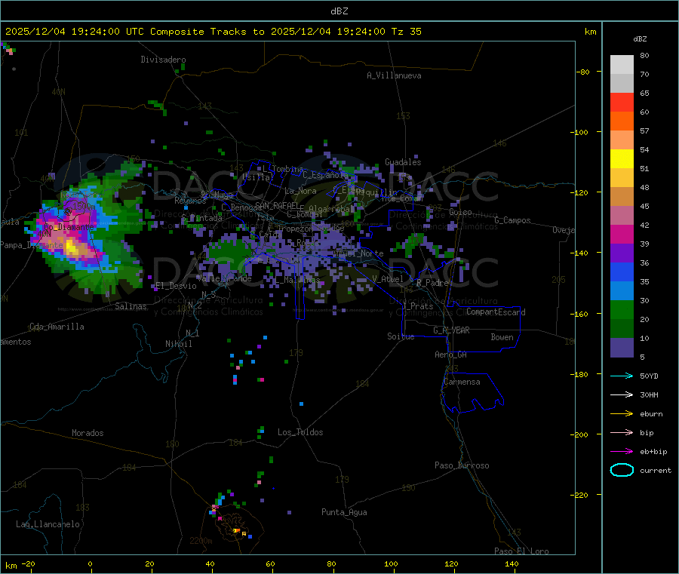Click the 'Punta_Agua' map label
This screenshot has height=574, width=679.
pyautogui.click(x=344, y=512)
